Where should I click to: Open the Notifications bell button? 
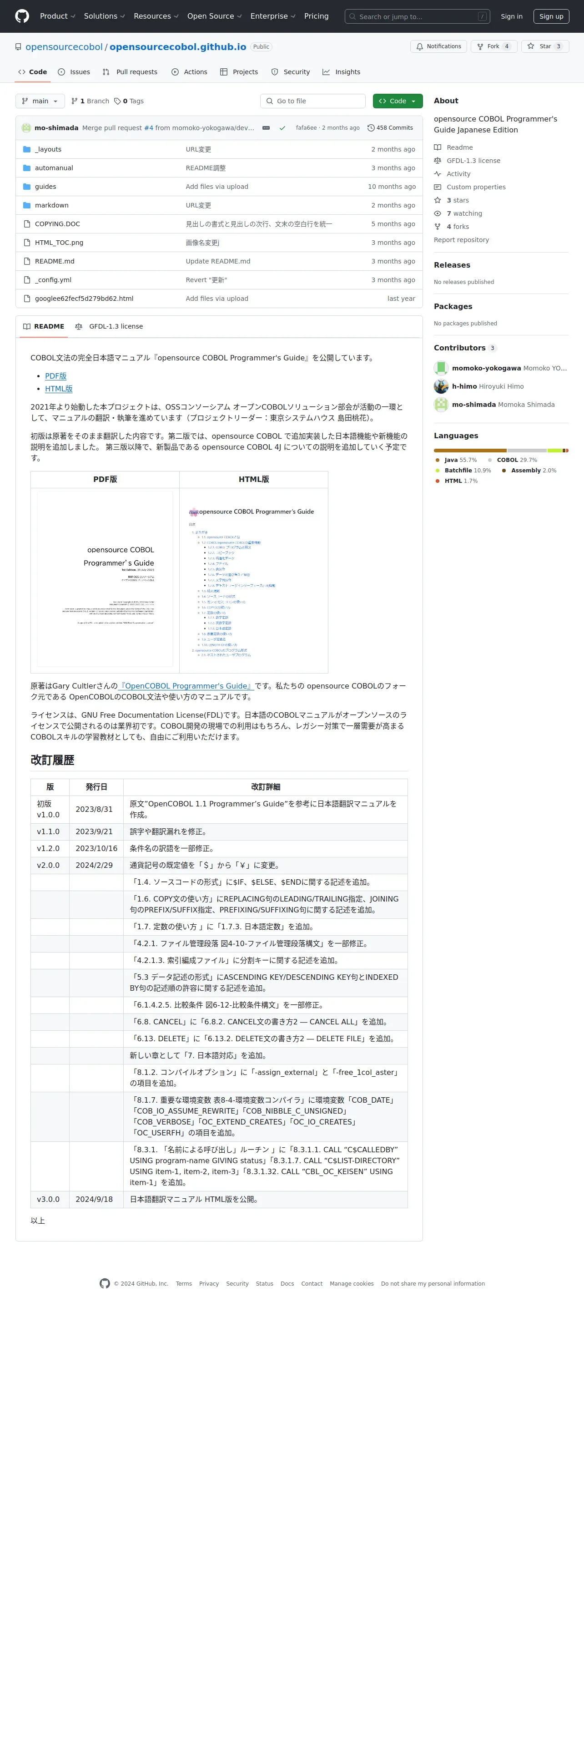pos(438,46)
